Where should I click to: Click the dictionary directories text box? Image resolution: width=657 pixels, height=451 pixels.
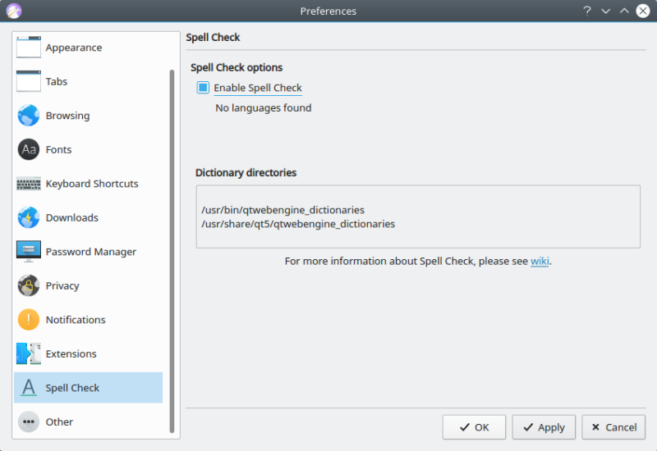[418, 216]
